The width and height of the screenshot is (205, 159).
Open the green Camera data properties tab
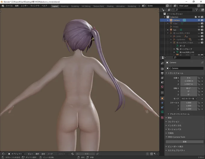[x=162, y=112]
